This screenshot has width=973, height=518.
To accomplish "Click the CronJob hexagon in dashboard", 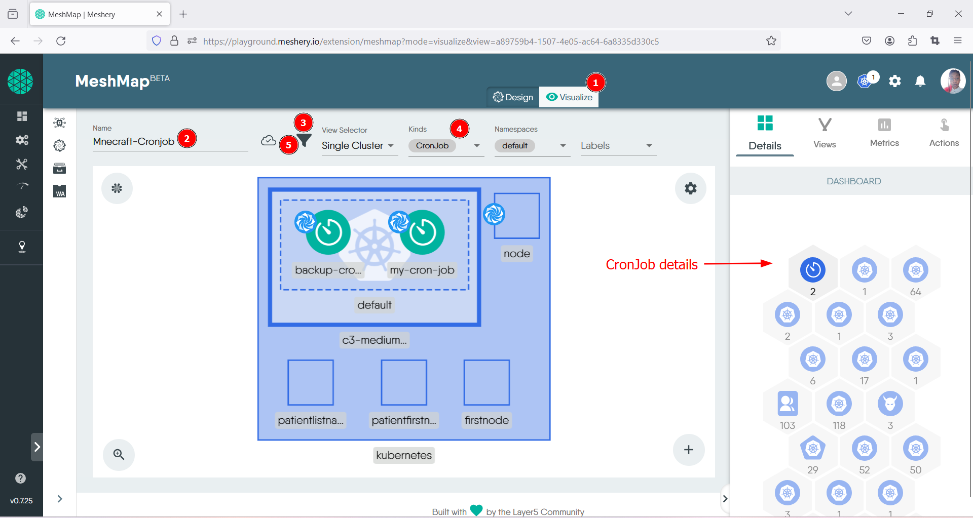I will pos(812,270).
